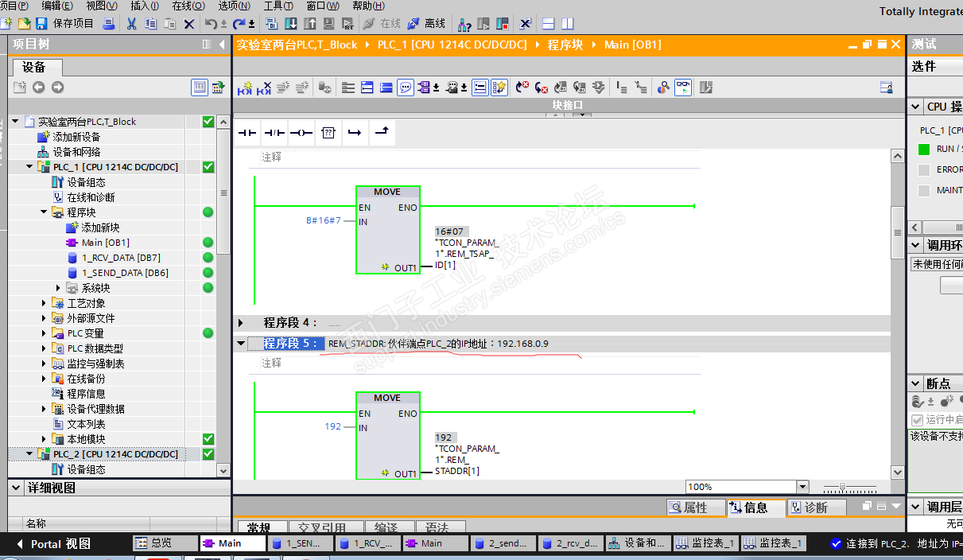Screen dimensions: 963x560
Task: Switch to the 诊断 tab
Action: tap(816, 507)
